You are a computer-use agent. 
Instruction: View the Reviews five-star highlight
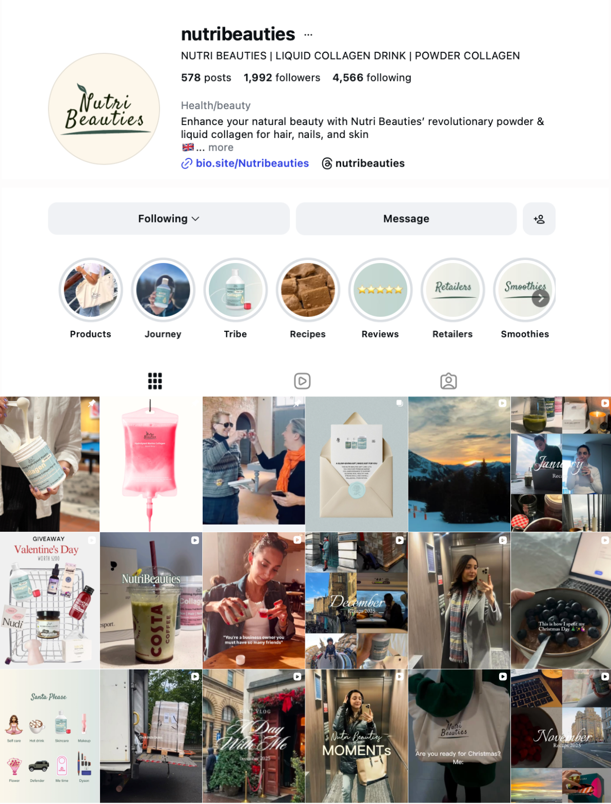point(380,290)
